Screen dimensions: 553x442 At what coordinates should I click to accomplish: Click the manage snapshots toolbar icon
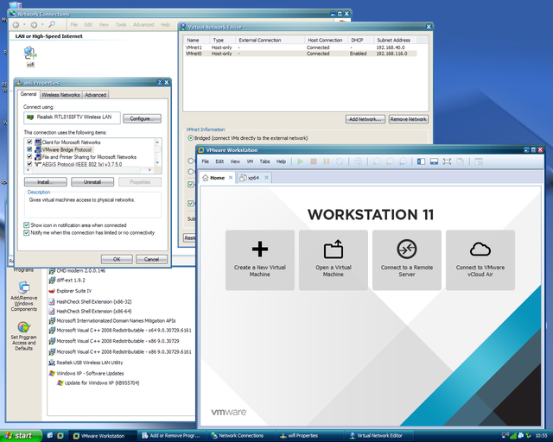point(403,161)
